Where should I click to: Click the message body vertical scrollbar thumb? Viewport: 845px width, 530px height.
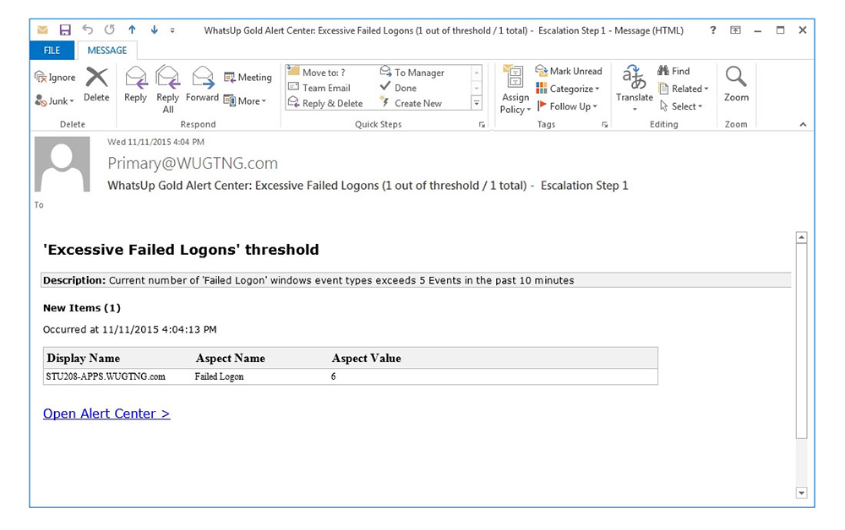pos(801,341)
